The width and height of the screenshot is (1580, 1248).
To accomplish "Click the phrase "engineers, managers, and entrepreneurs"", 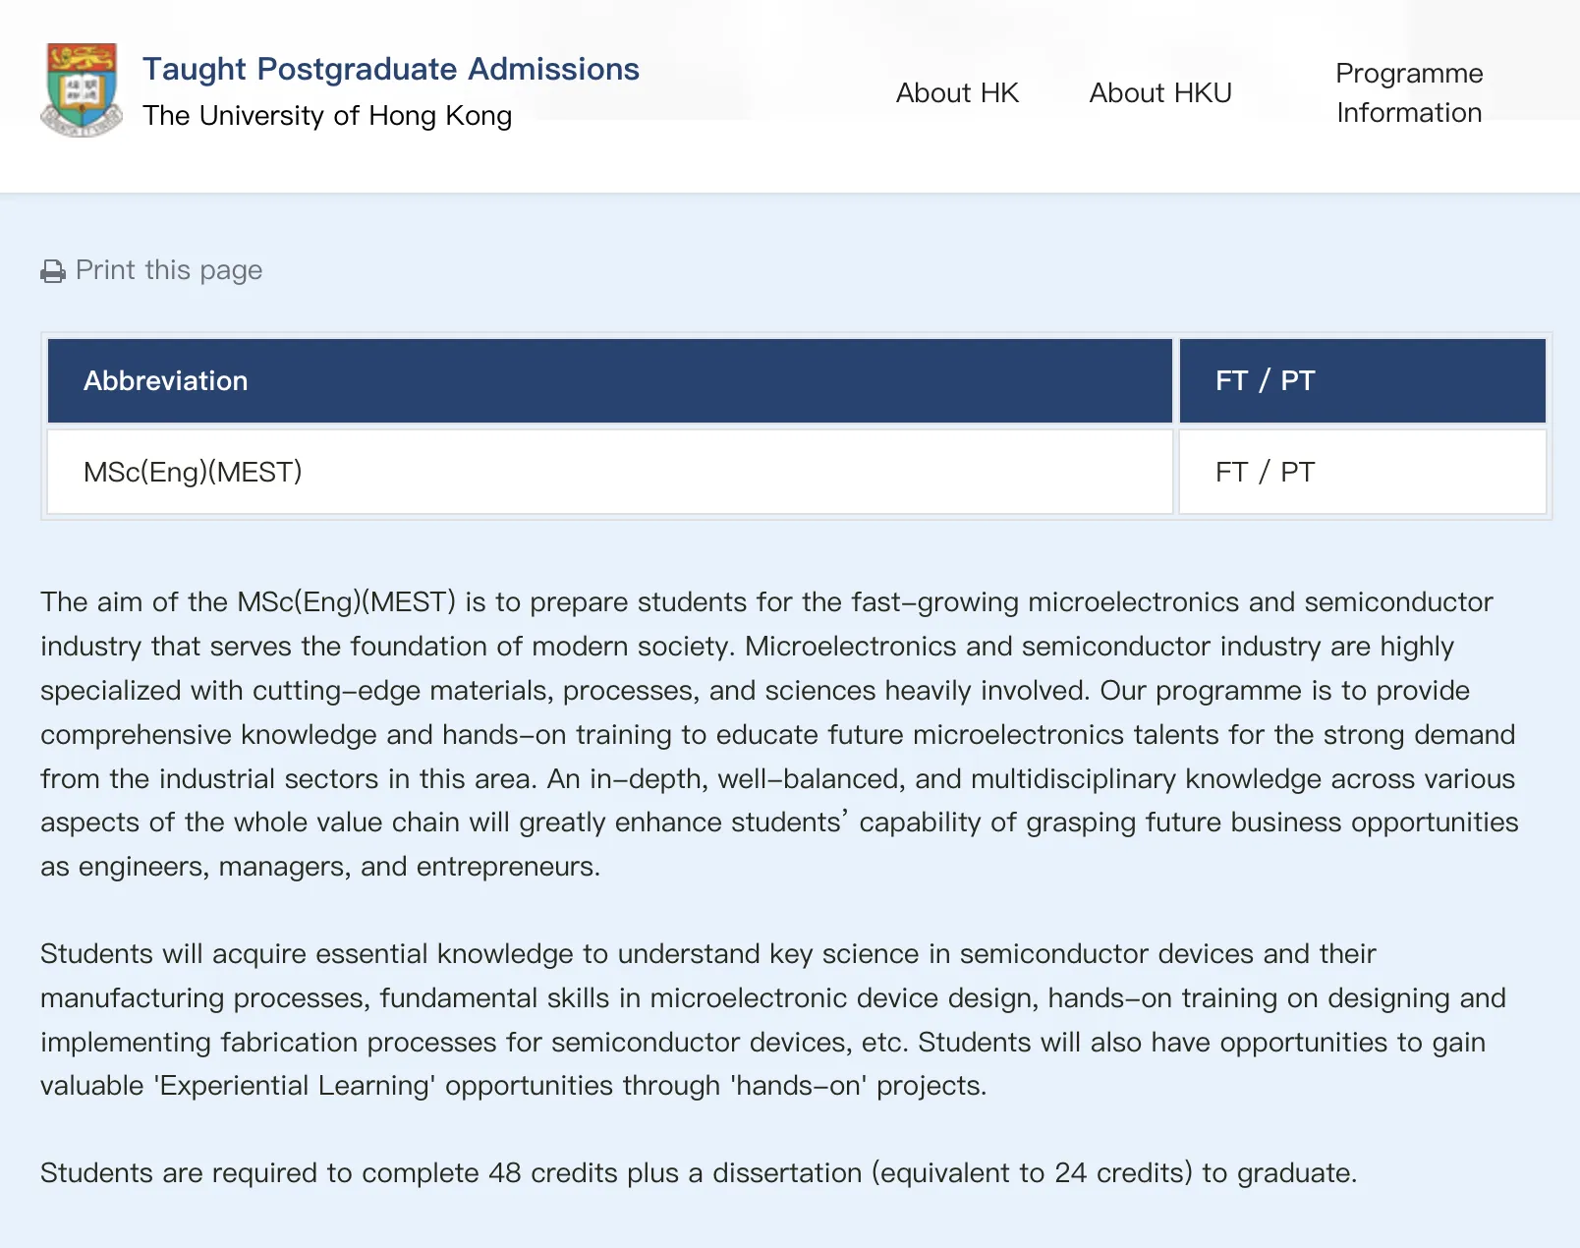I will pyautogui.click(x=339, y=867).
